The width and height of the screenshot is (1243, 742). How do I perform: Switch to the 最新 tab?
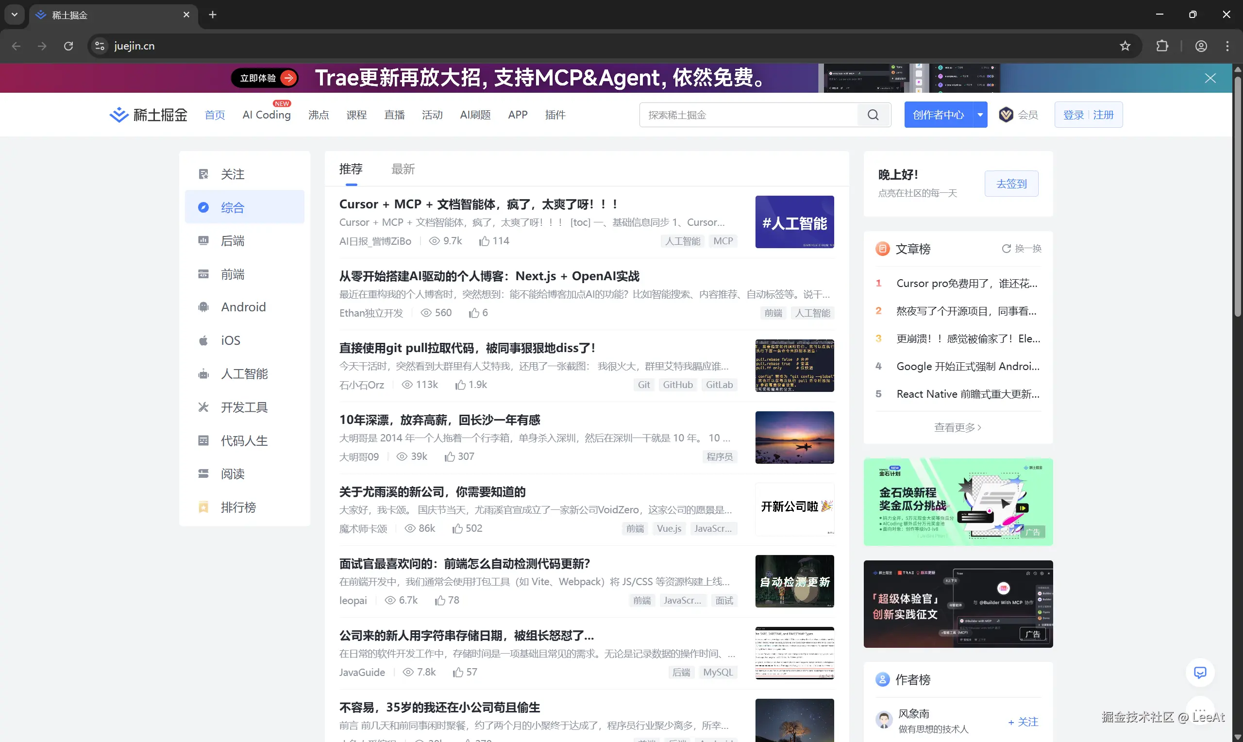[x=403, y=169]
